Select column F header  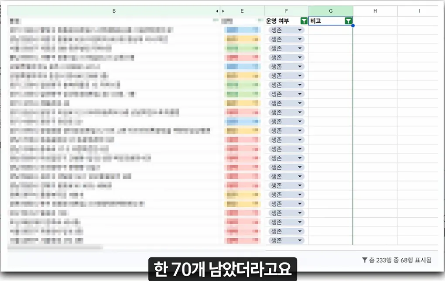pyautogui.click(x=286, y=11)
